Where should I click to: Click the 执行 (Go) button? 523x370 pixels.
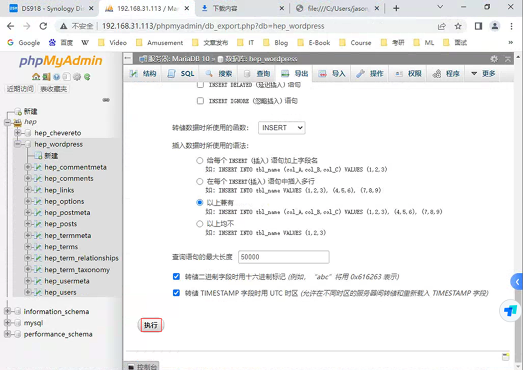pos(151,325)
